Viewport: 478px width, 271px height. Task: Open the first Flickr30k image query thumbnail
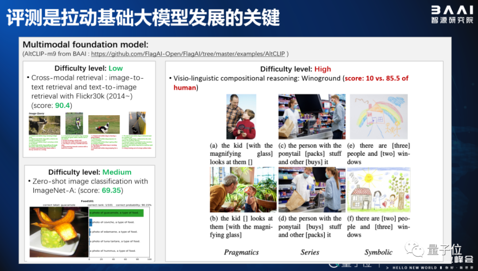point(45,125)
